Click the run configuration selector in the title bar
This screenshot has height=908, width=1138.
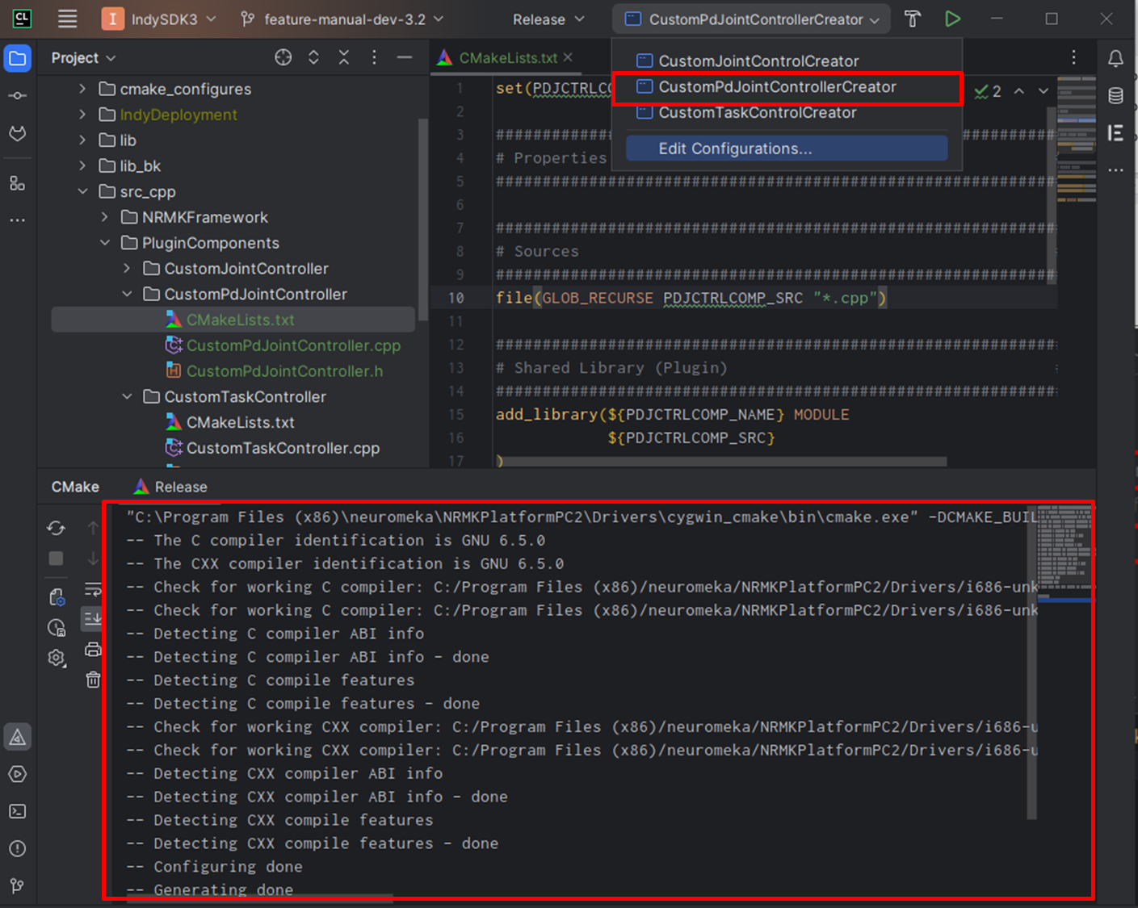[x=752, y=19]
